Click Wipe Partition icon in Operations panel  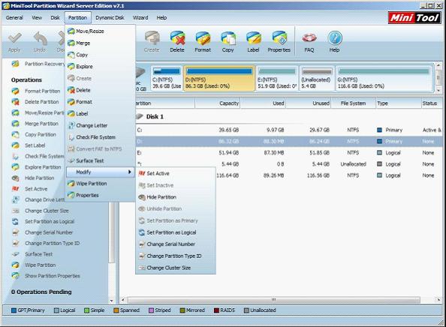click(x=15, y=265)
